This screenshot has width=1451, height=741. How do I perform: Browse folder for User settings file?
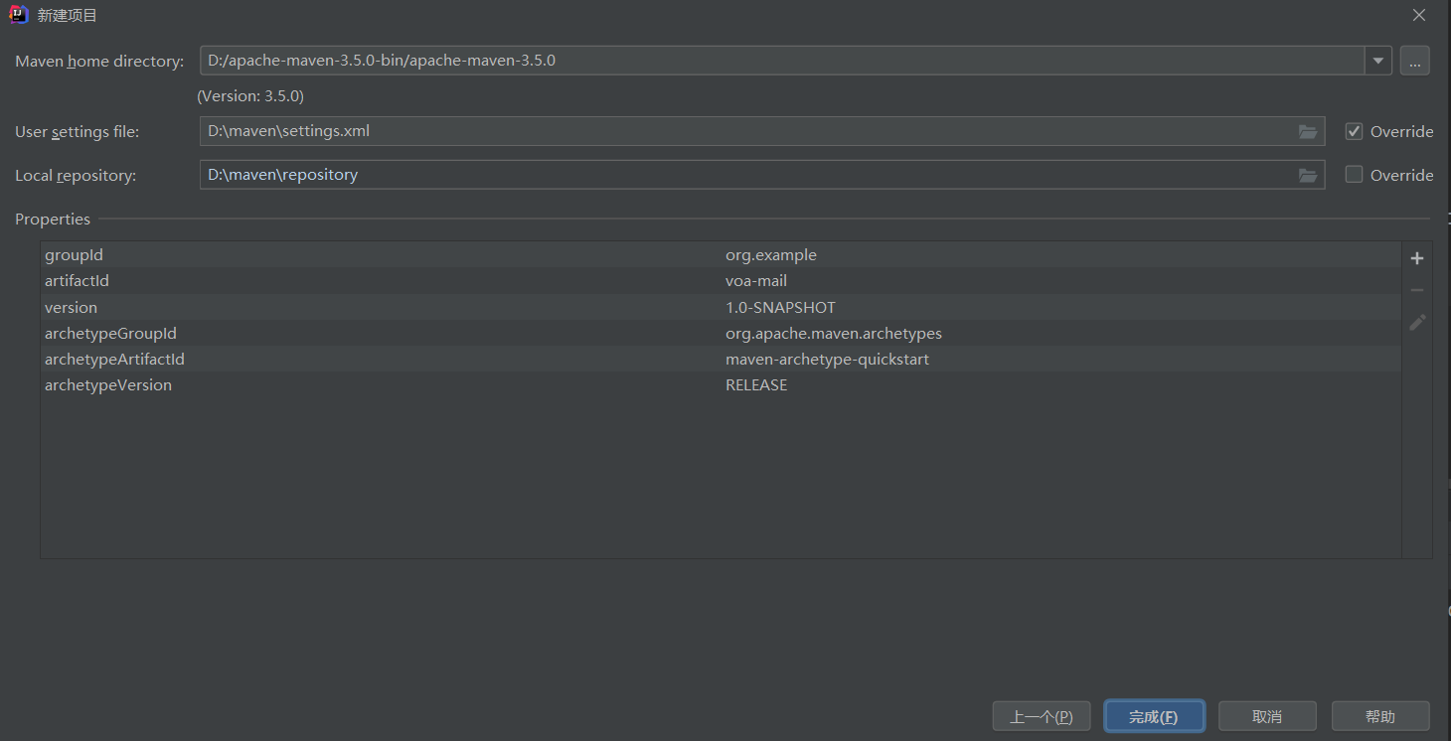[x=1308, y=131]
